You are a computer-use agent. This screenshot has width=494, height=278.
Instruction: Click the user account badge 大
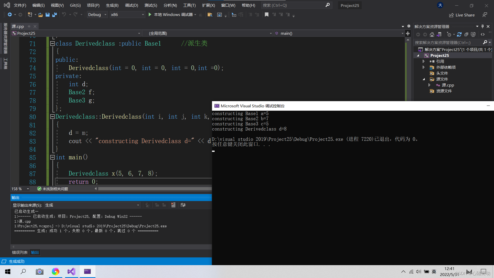coord(440,5)
